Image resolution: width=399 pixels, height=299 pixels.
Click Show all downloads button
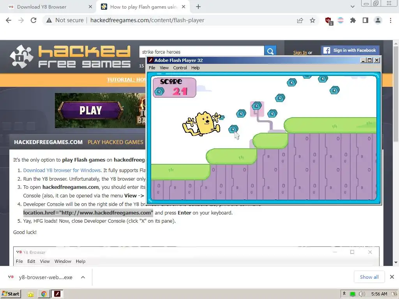tap(369, 277)
